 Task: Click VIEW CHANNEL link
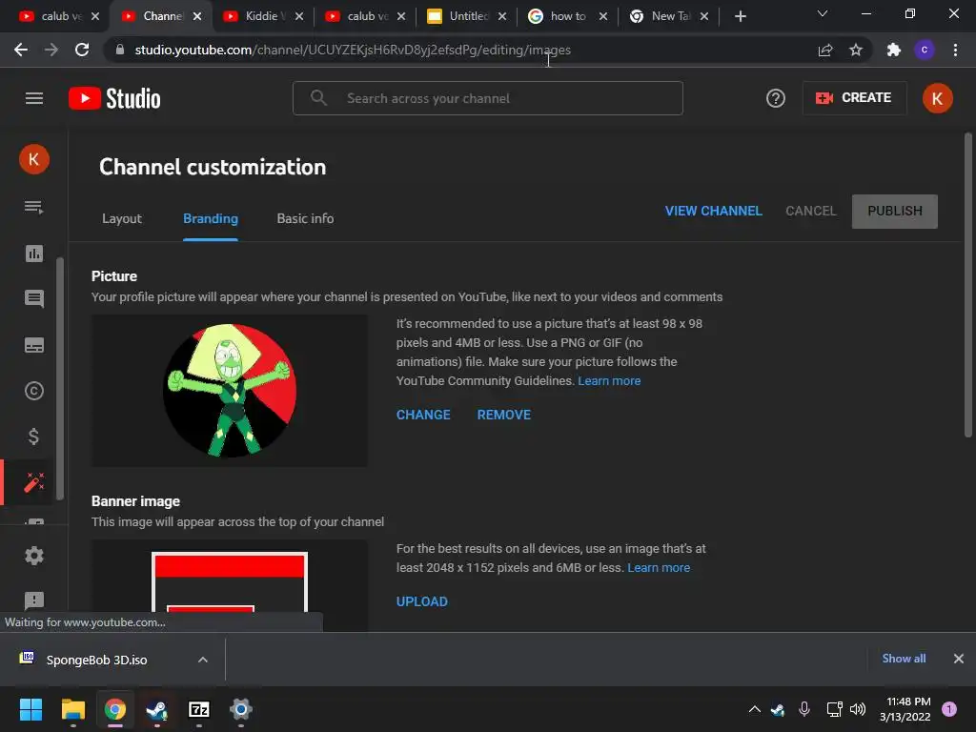point(713,211)
